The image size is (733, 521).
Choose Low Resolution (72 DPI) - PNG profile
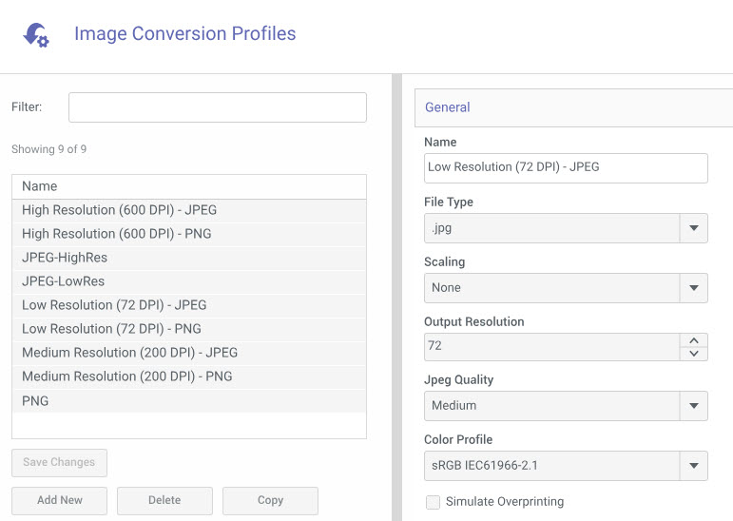tap(189, 329)
